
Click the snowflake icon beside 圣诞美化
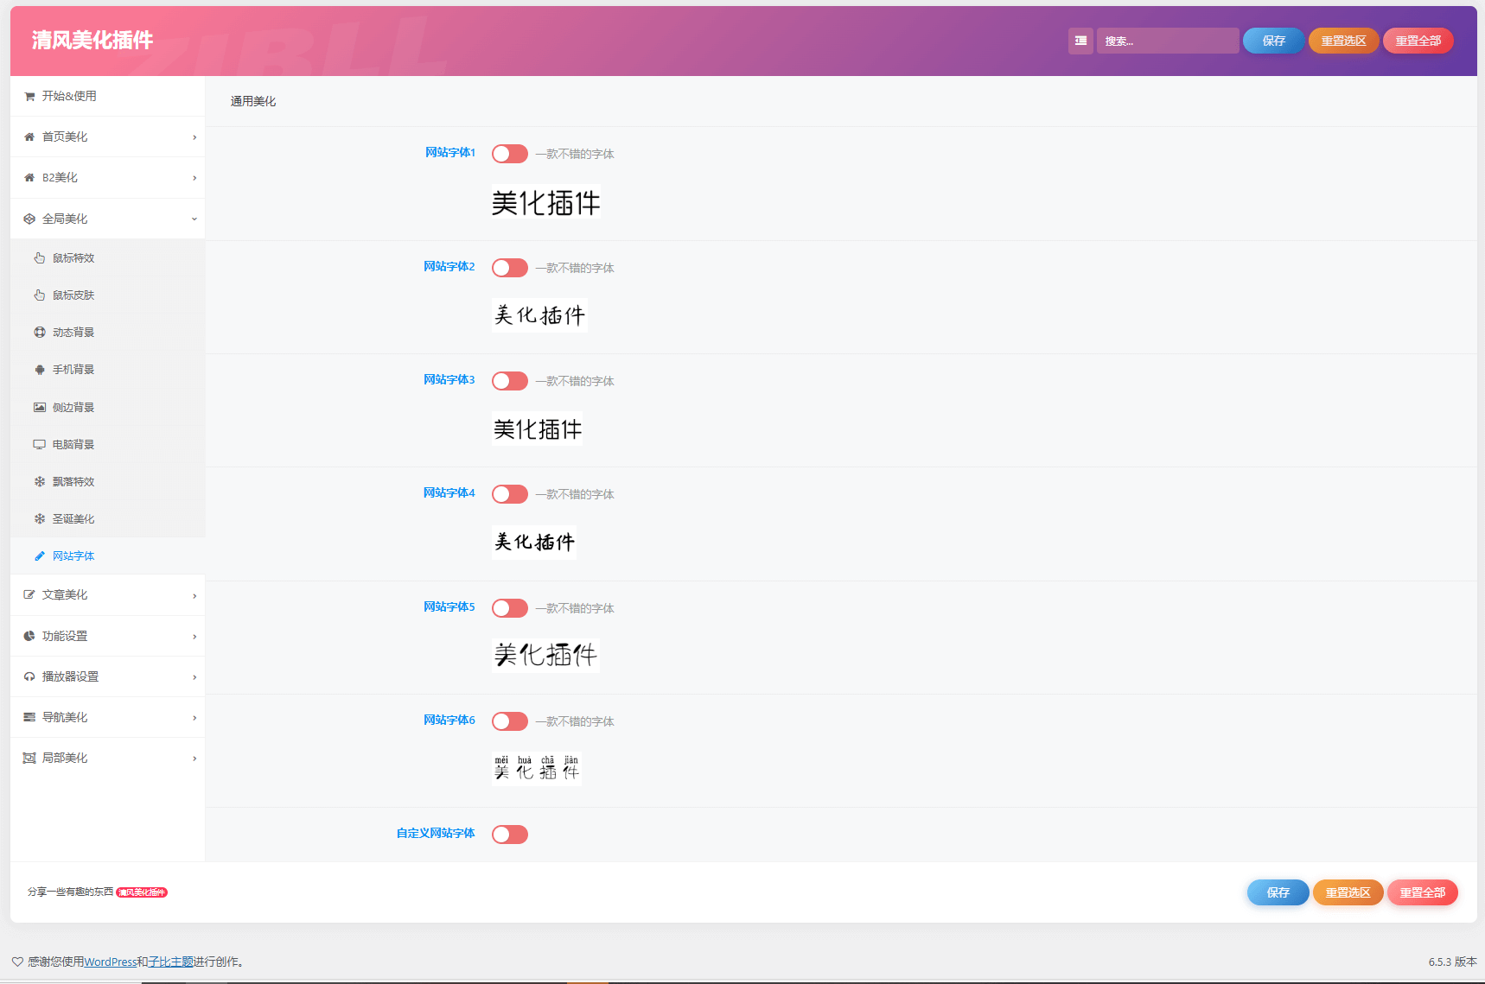(x=40, y=519)
